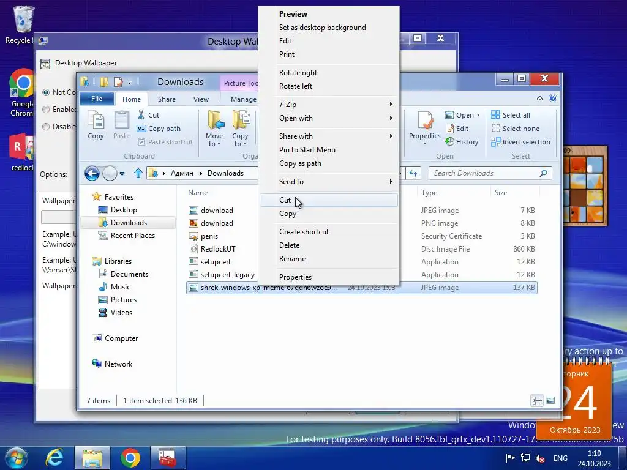Screen dimensions: 627x470
Task: Choose Pin to Start Menu
Action: tap(329, 150)
